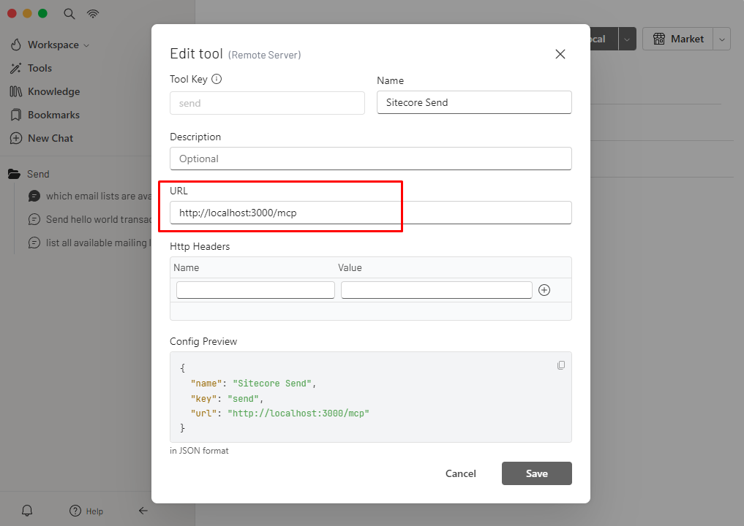
Task: Go to Bookmarks
Action: coord(53,115)
